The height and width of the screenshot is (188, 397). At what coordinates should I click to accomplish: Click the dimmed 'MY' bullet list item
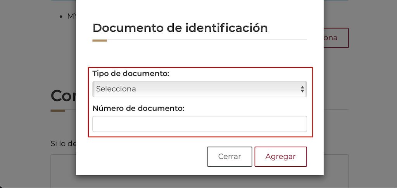[x=71, y=16]
